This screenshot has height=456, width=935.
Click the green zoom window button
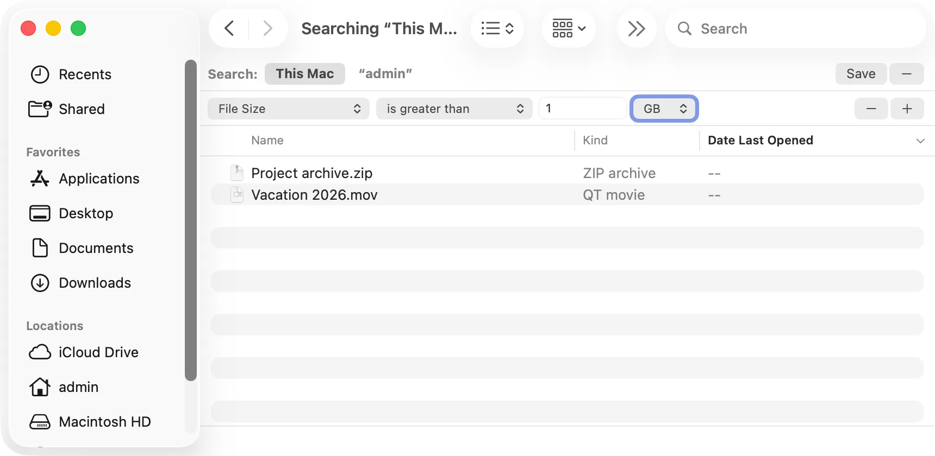tap(78, 28)
